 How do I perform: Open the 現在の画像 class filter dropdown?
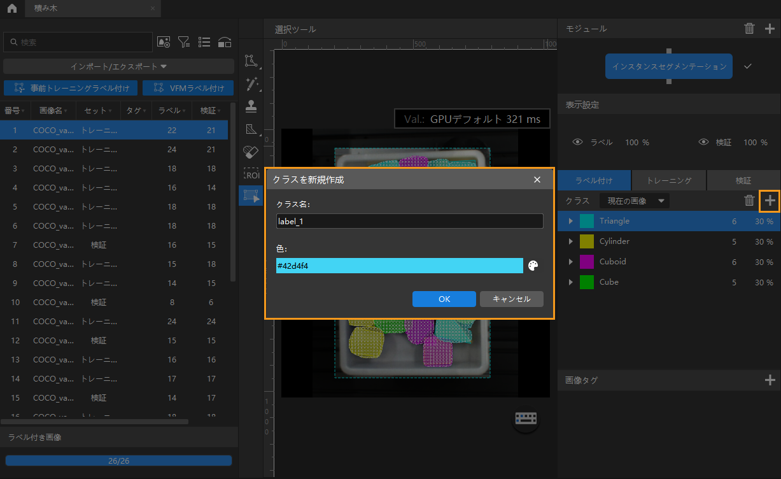click(634, 201)
